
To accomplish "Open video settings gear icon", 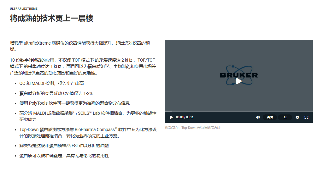I will [x=297, y=117].
